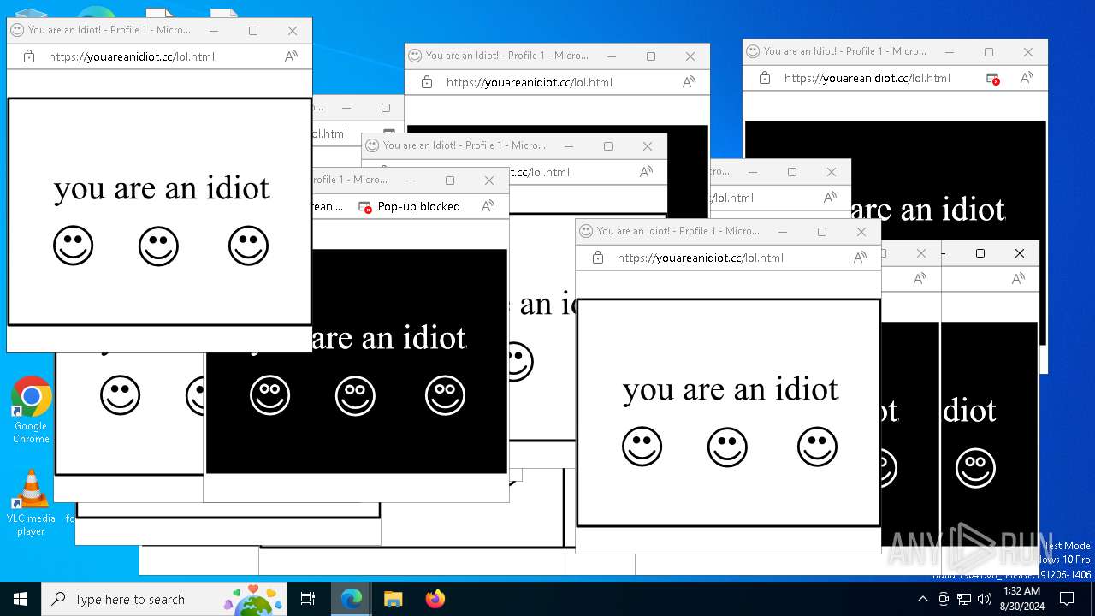Screen dimensions: 1095x616
Task: Show hidden system tray icons
Action: tap(922, 599)
